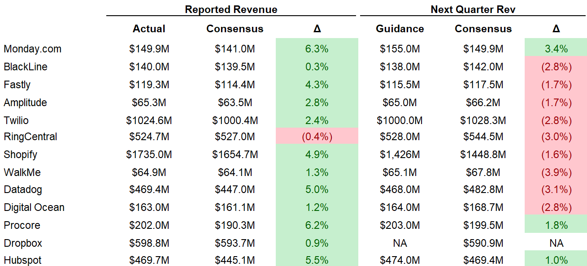Select the BlackLine row label

26,67
